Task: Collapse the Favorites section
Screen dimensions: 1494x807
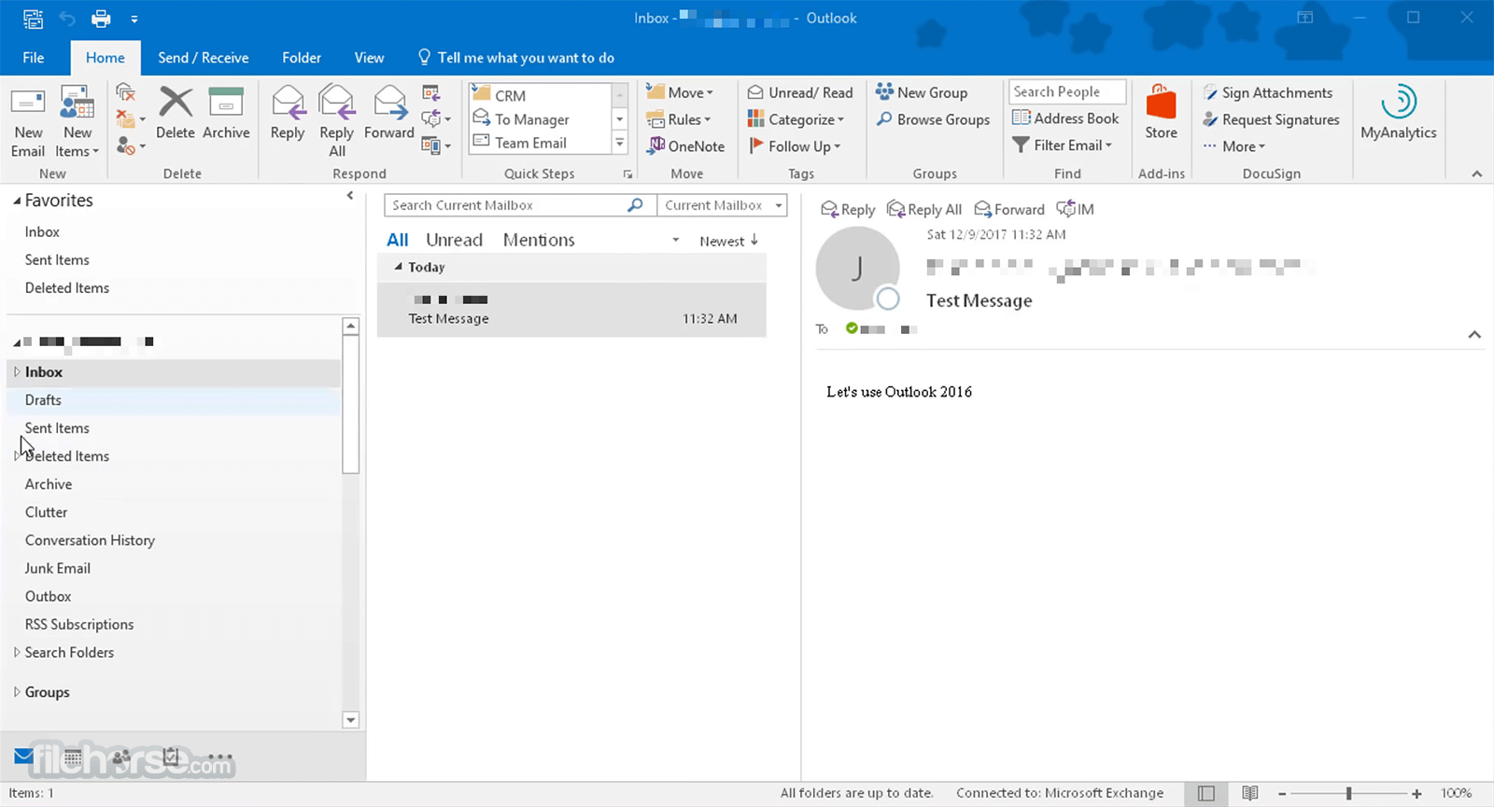Action: [17, 201]
